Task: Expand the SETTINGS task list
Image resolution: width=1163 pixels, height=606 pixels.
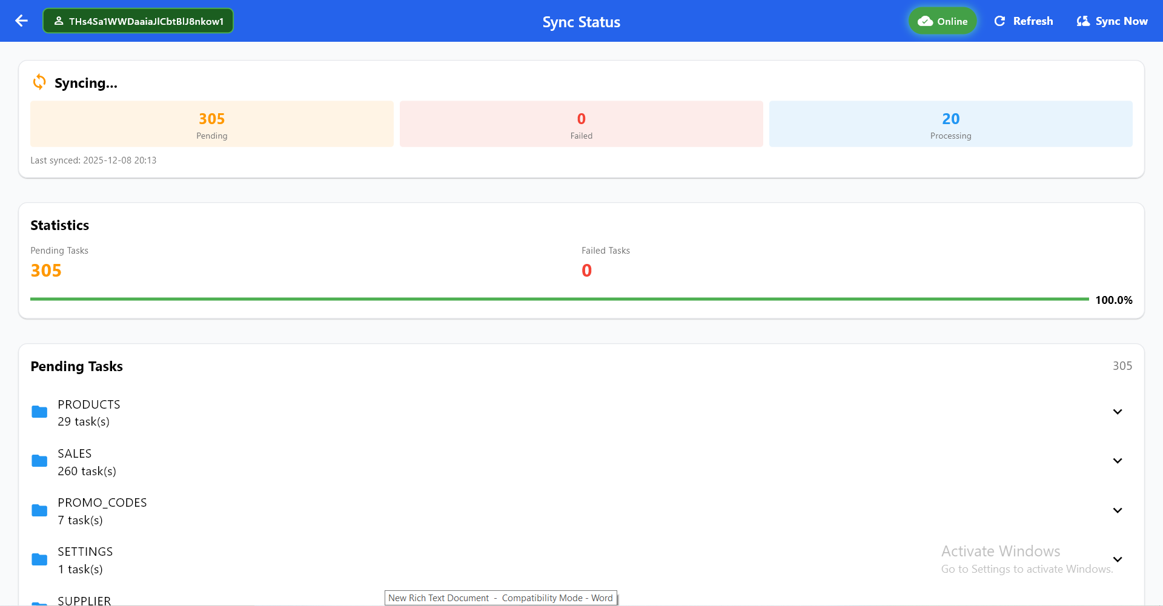Action: [1118, 559]
